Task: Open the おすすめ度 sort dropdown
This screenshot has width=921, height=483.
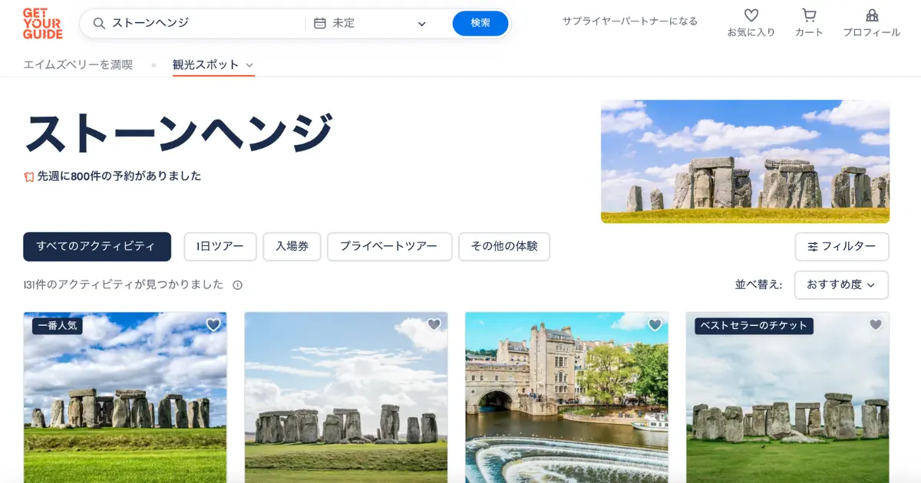Action: (x=841, y=284)
